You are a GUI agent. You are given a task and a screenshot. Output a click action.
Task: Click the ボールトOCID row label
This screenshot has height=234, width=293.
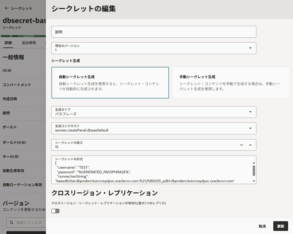(14, 143)
